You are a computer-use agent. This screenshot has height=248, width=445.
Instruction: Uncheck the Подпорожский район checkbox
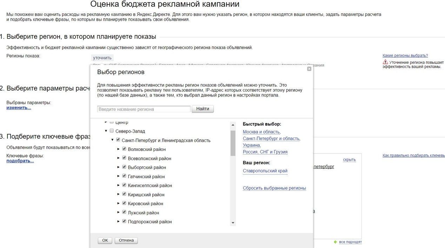coord(124,221)
